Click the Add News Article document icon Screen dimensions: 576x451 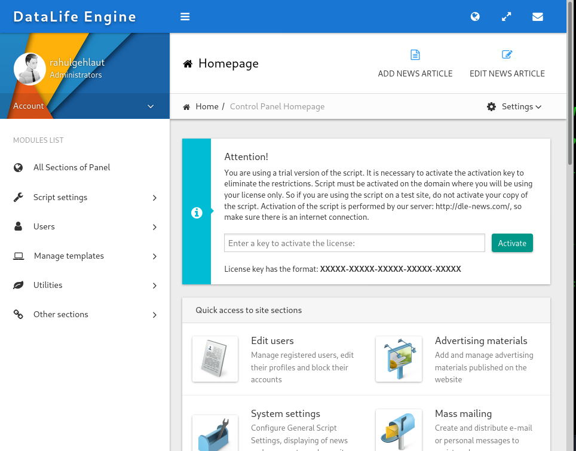[x=415, y=55]
